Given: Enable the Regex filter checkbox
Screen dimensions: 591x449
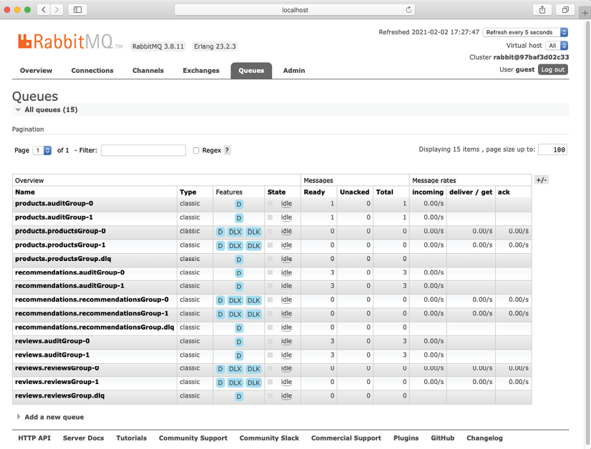Looking at the screenshot, I should tap(196, 150).
